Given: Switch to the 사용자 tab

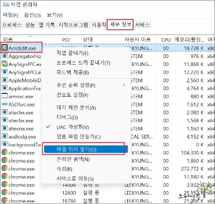Looking at the screenshot, I should [x=98, y=25].
